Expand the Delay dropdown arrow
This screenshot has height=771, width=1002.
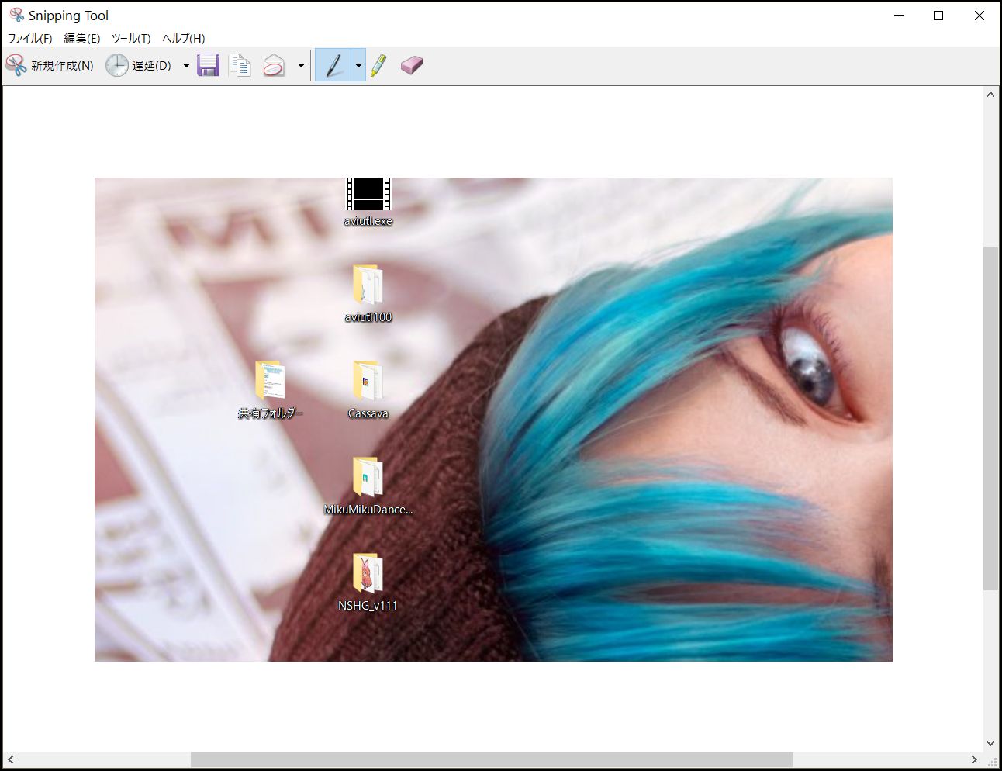pos(186,66)
